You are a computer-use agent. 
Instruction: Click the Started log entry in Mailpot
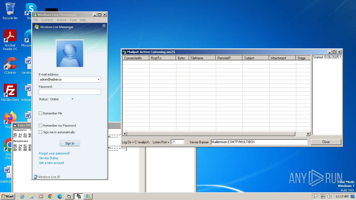pos(327,57)
